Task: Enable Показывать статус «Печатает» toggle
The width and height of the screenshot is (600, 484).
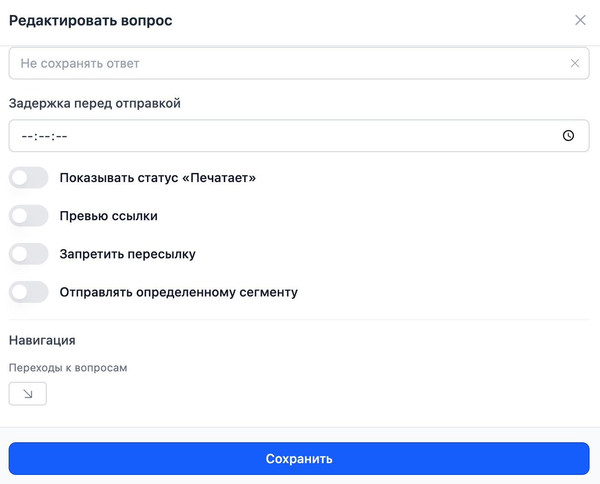Action: (29, 178)
